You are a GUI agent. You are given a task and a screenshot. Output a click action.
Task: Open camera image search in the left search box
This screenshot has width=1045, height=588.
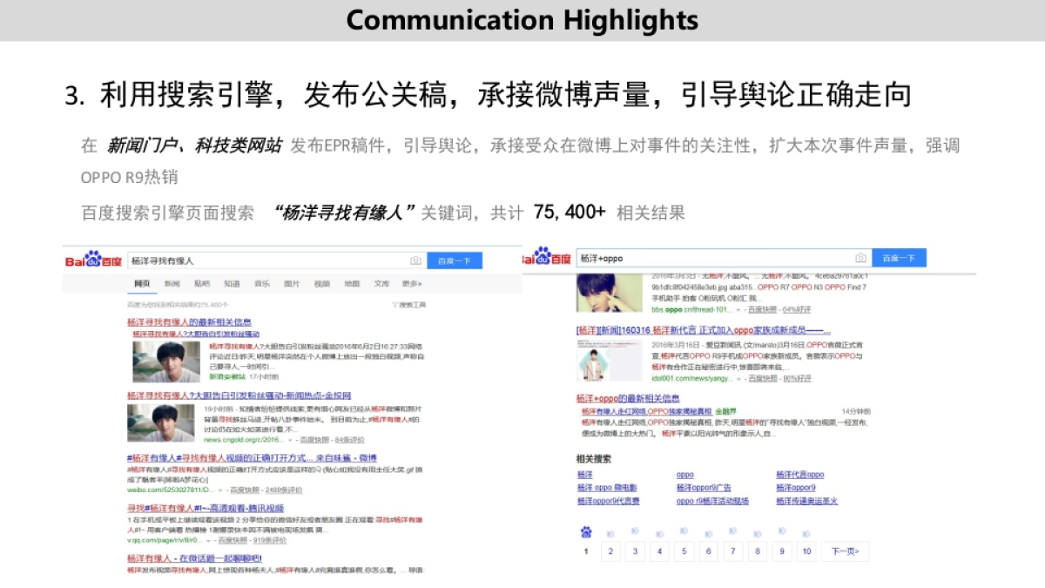coord(414,259)
